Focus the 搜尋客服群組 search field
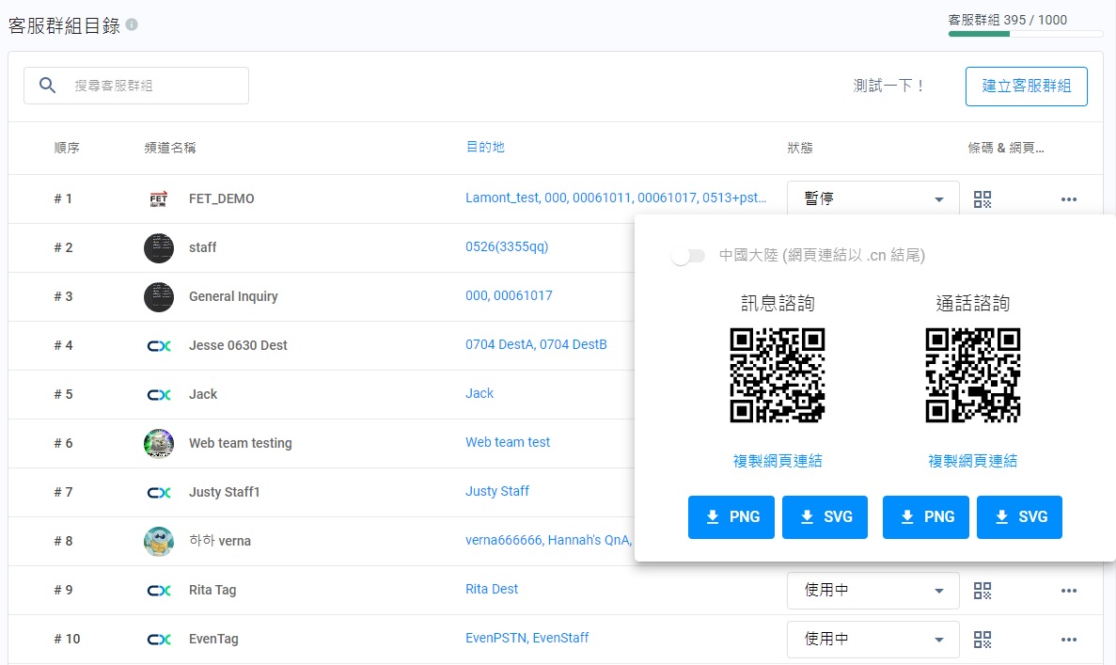This screenshot has height=665, width=1116. pos(136,86)
